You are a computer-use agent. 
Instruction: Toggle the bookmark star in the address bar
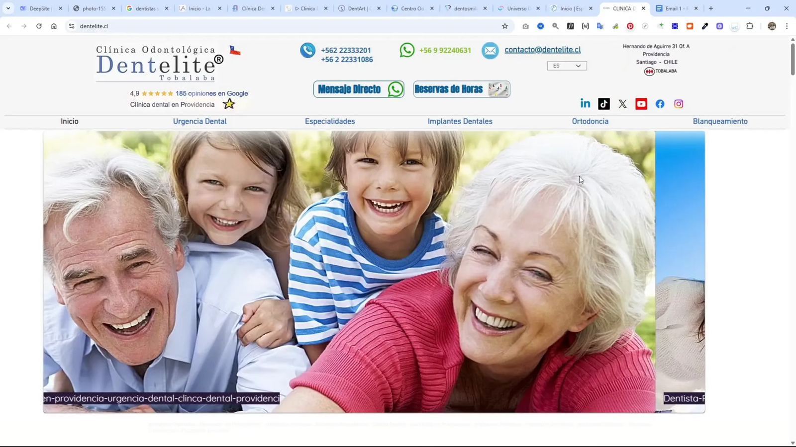coord(504,26)
